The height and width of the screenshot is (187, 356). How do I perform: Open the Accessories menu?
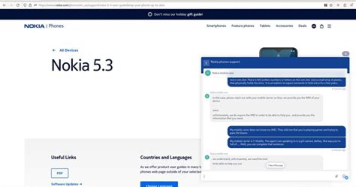click(284, 26)
